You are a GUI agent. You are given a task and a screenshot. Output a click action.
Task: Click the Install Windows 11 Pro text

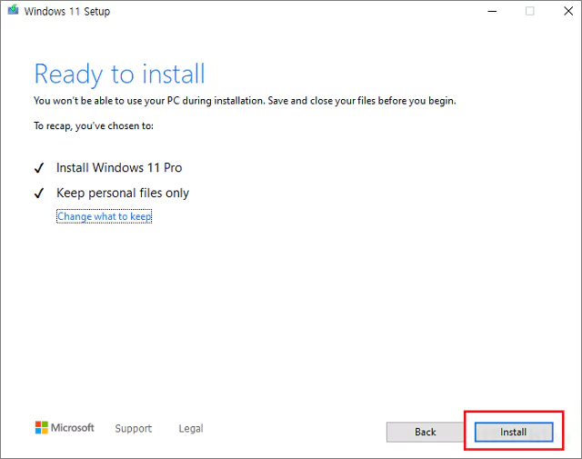click(119, 168)
